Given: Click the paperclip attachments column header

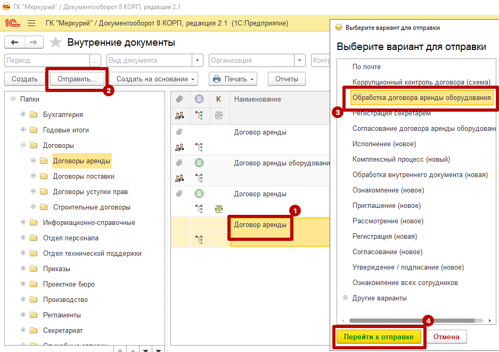Looking at the screenshot, I should click(x=179, y=99).
